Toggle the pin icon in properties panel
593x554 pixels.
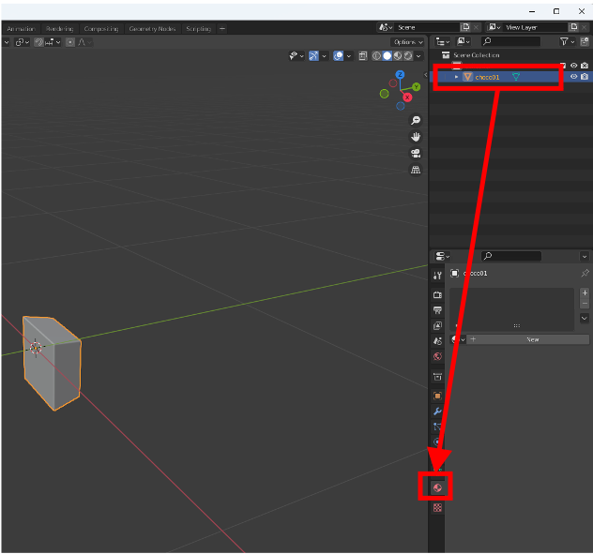click(585, 274)
